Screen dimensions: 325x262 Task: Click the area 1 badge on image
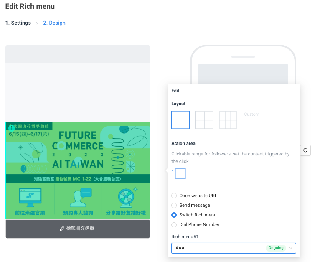point(12,128)
